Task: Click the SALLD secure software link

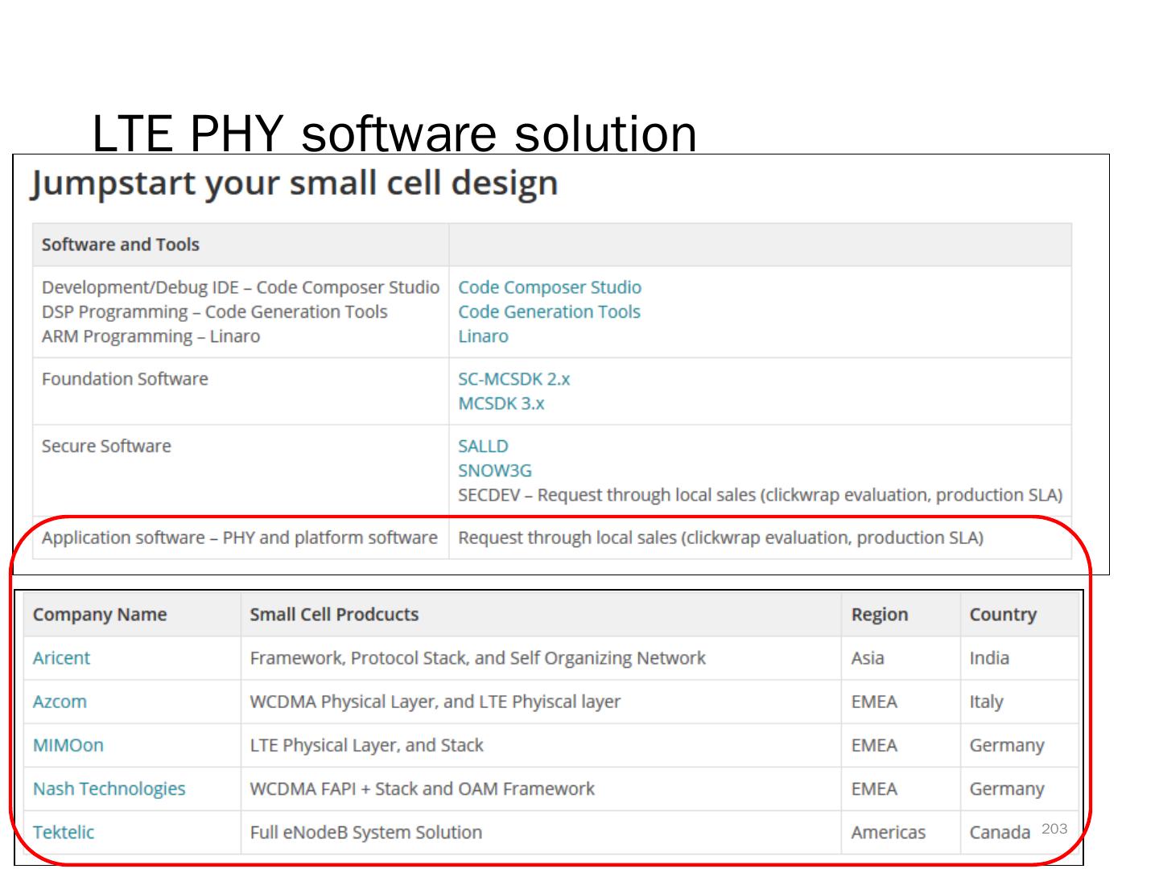Action: click(483, 446)
